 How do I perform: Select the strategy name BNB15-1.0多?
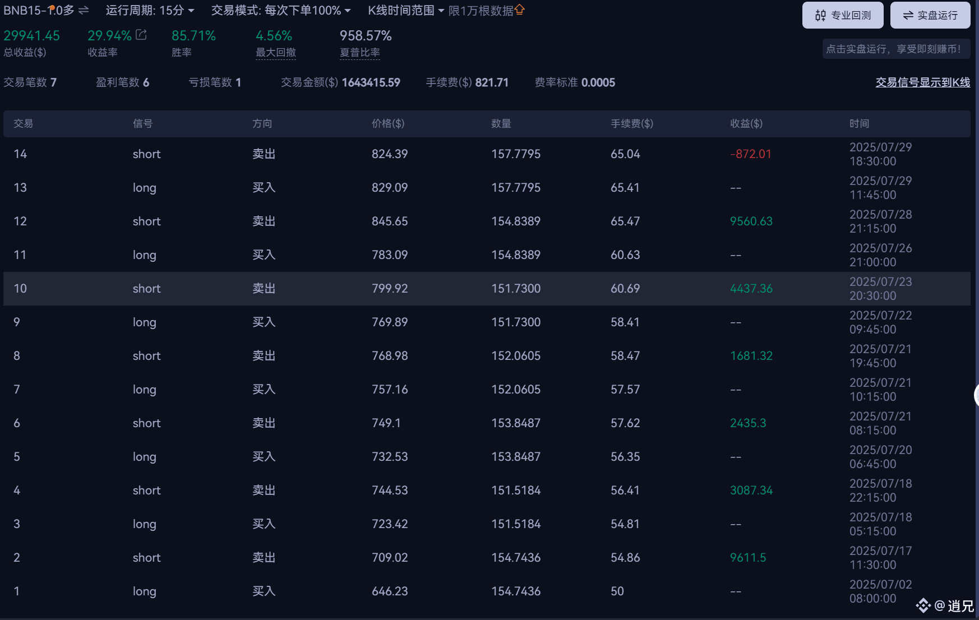[x=39, y=10]
